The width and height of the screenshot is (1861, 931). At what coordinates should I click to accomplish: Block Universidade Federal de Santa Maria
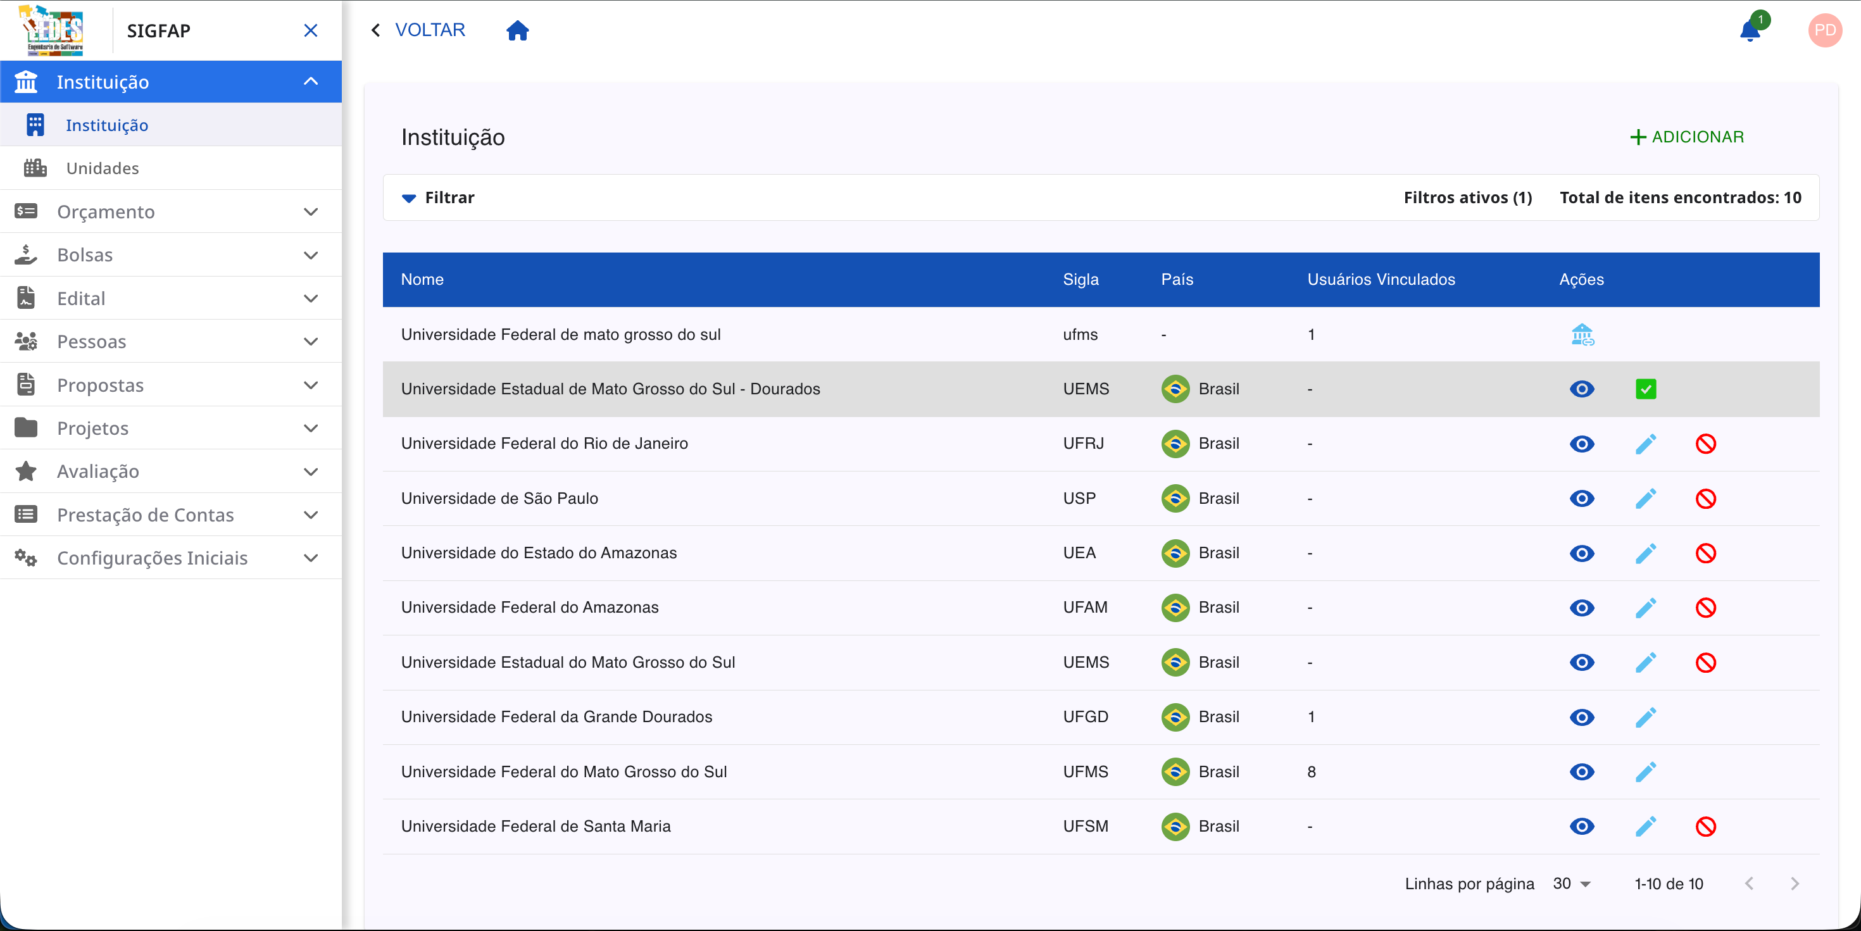[1705, 827]
